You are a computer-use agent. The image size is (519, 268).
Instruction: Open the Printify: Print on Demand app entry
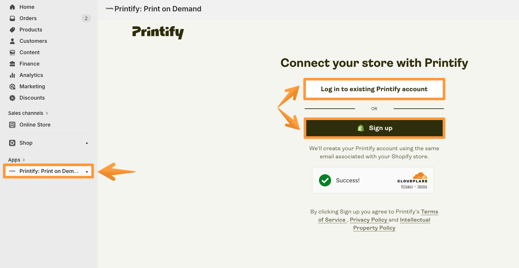coord(49,171)
